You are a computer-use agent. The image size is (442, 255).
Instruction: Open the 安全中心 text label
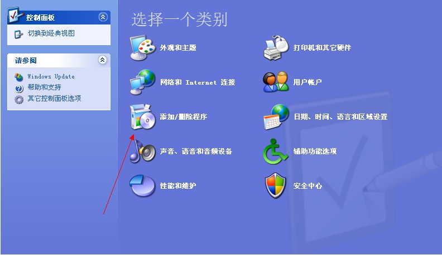point(308,186)
